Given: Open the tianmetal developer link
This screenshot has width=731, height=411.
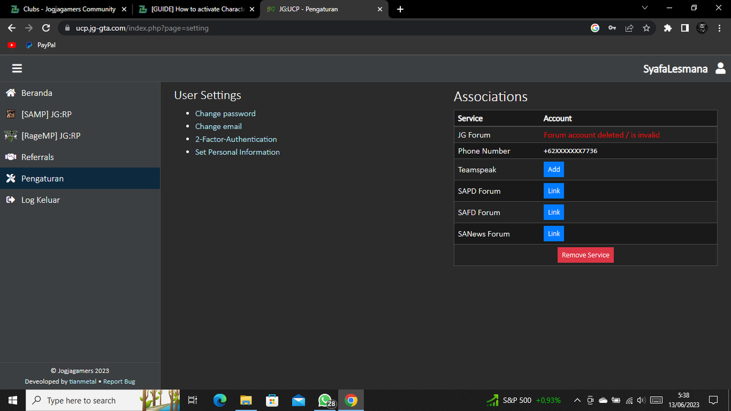Looking at the screenshot, I should [83, 381].
